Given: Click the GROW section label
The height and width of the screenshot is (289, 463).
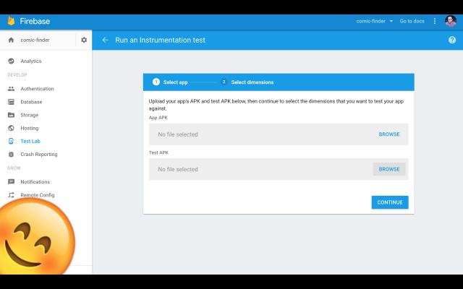Looking at the screenshot, I should tap(14, 168).
